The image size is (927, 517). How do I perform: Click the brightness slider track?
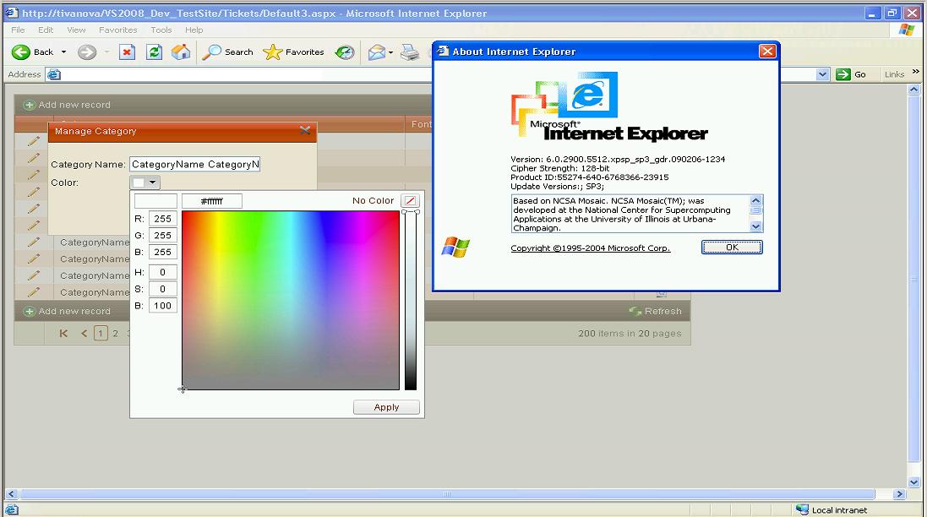[411, 300]
